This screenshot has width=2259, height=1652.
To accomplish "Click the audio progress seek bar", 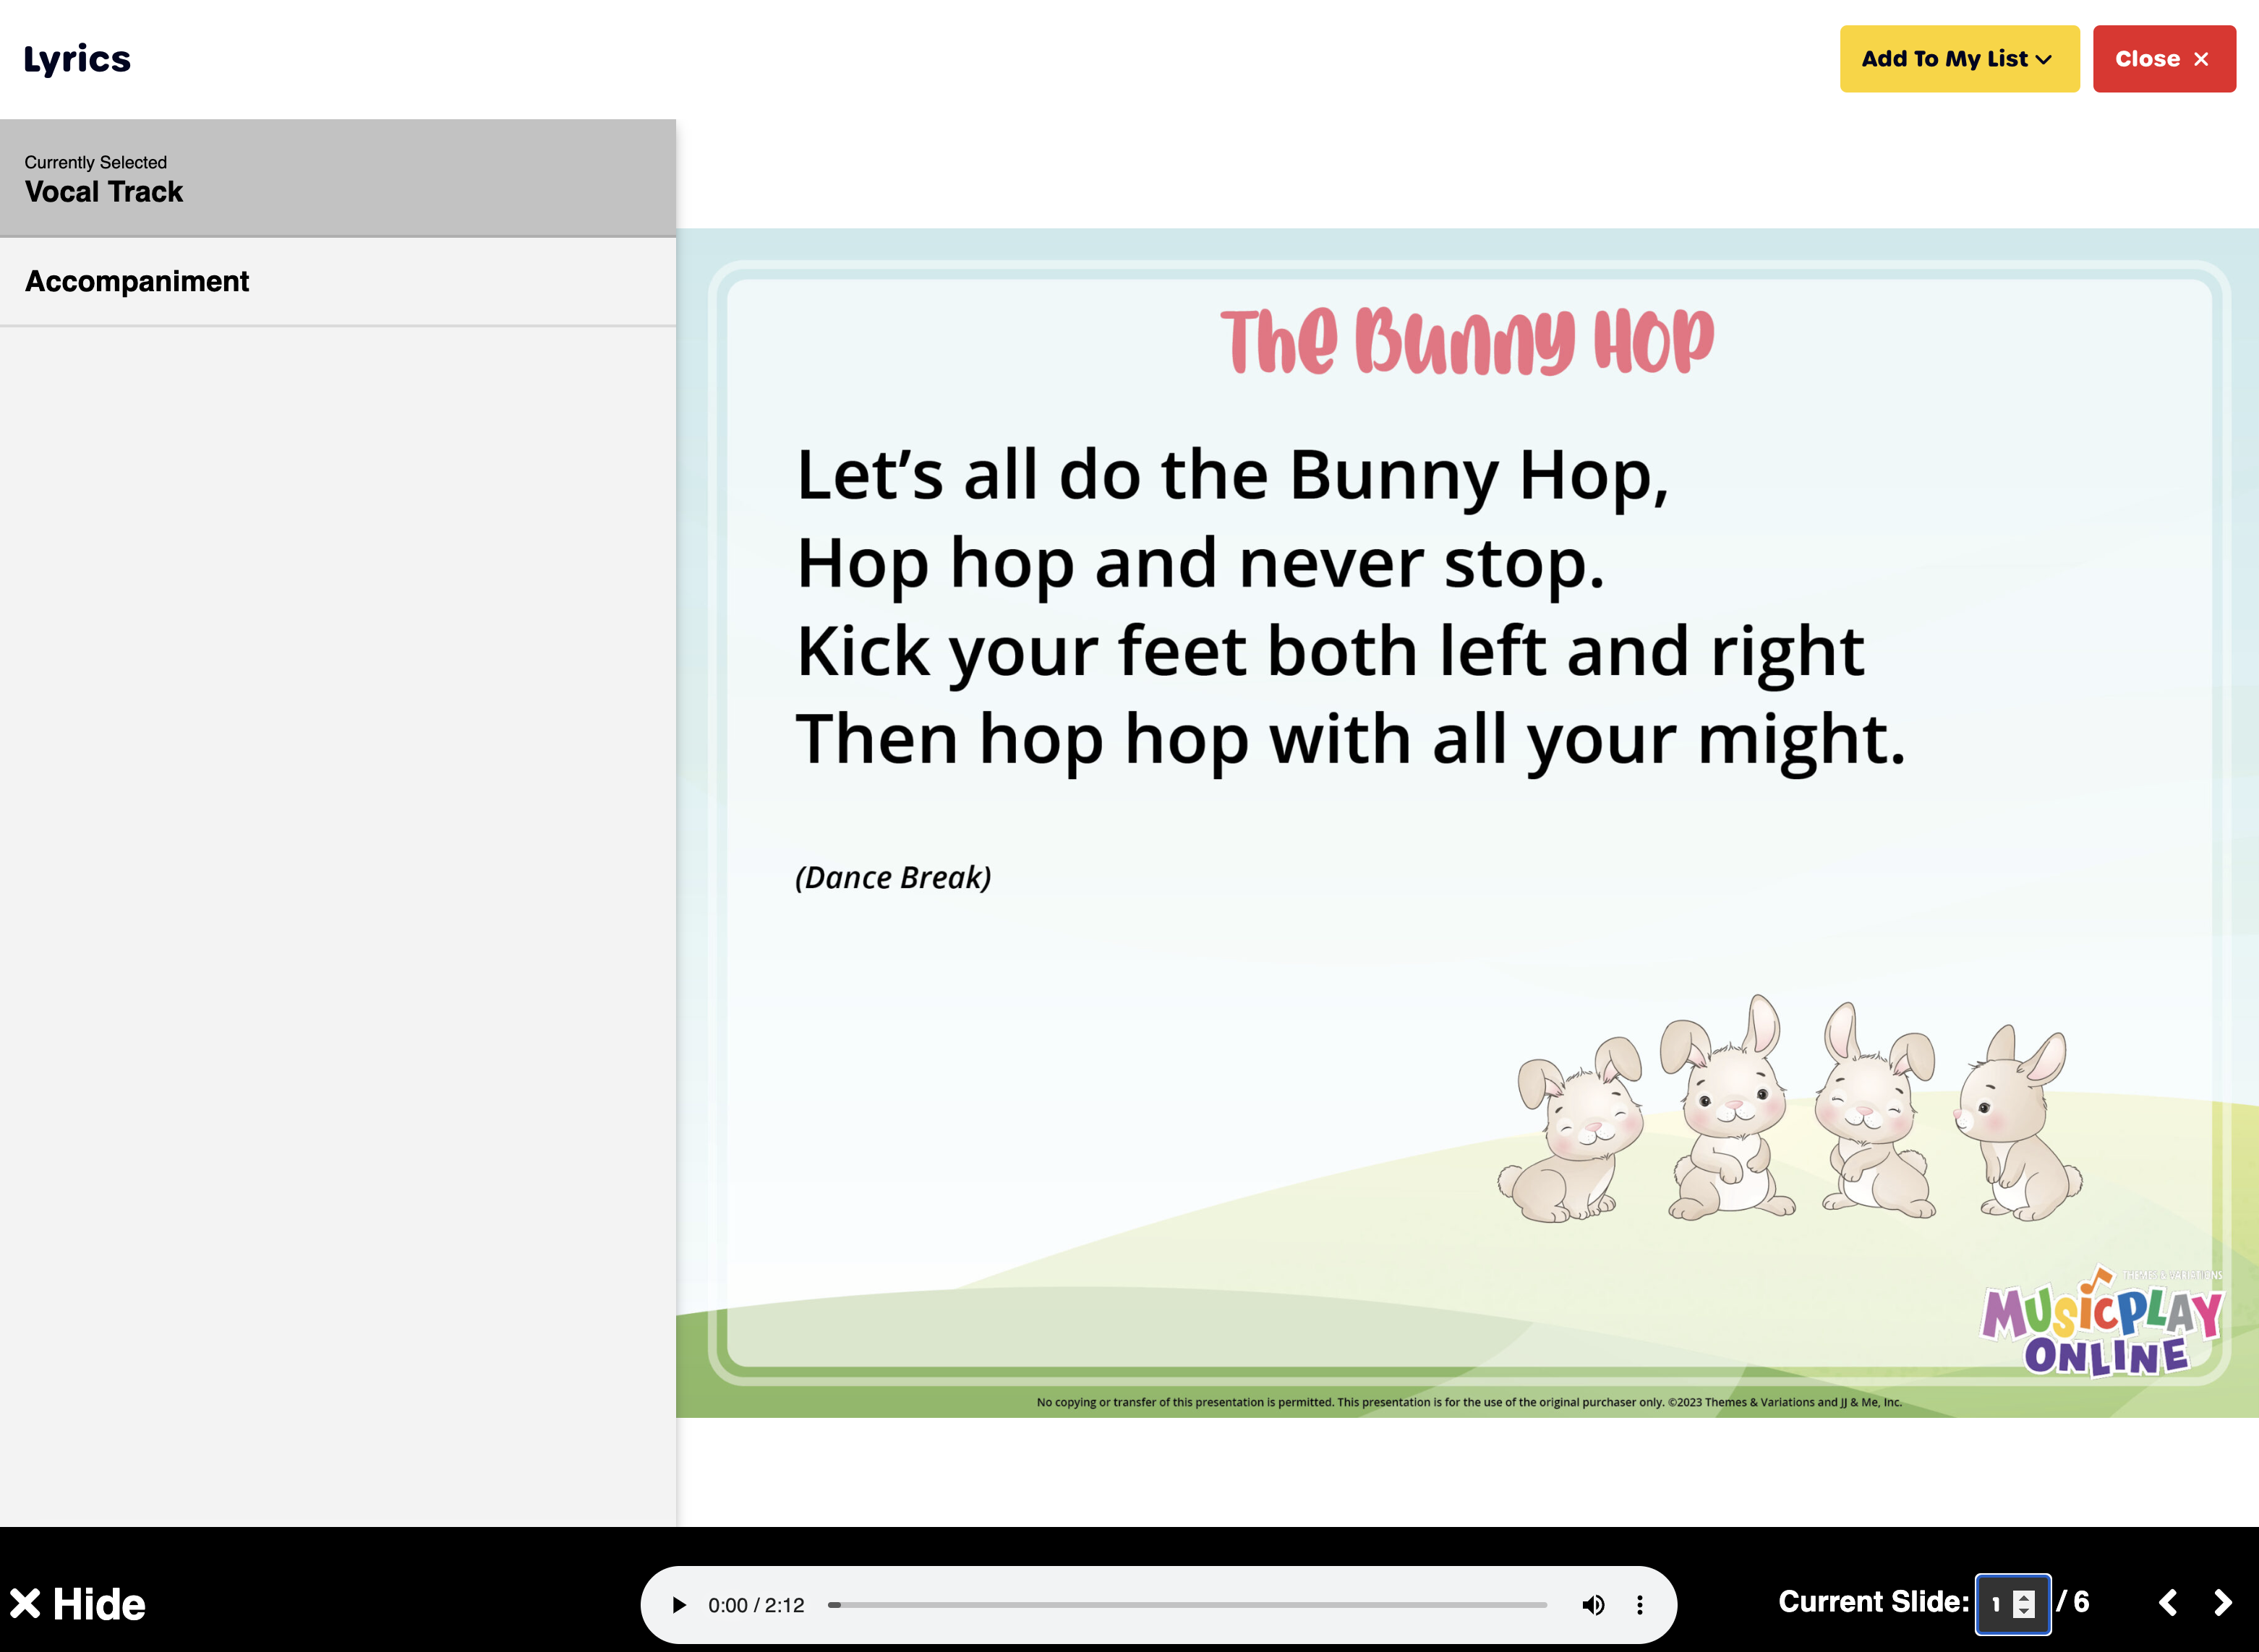I will point(1187,1605).
